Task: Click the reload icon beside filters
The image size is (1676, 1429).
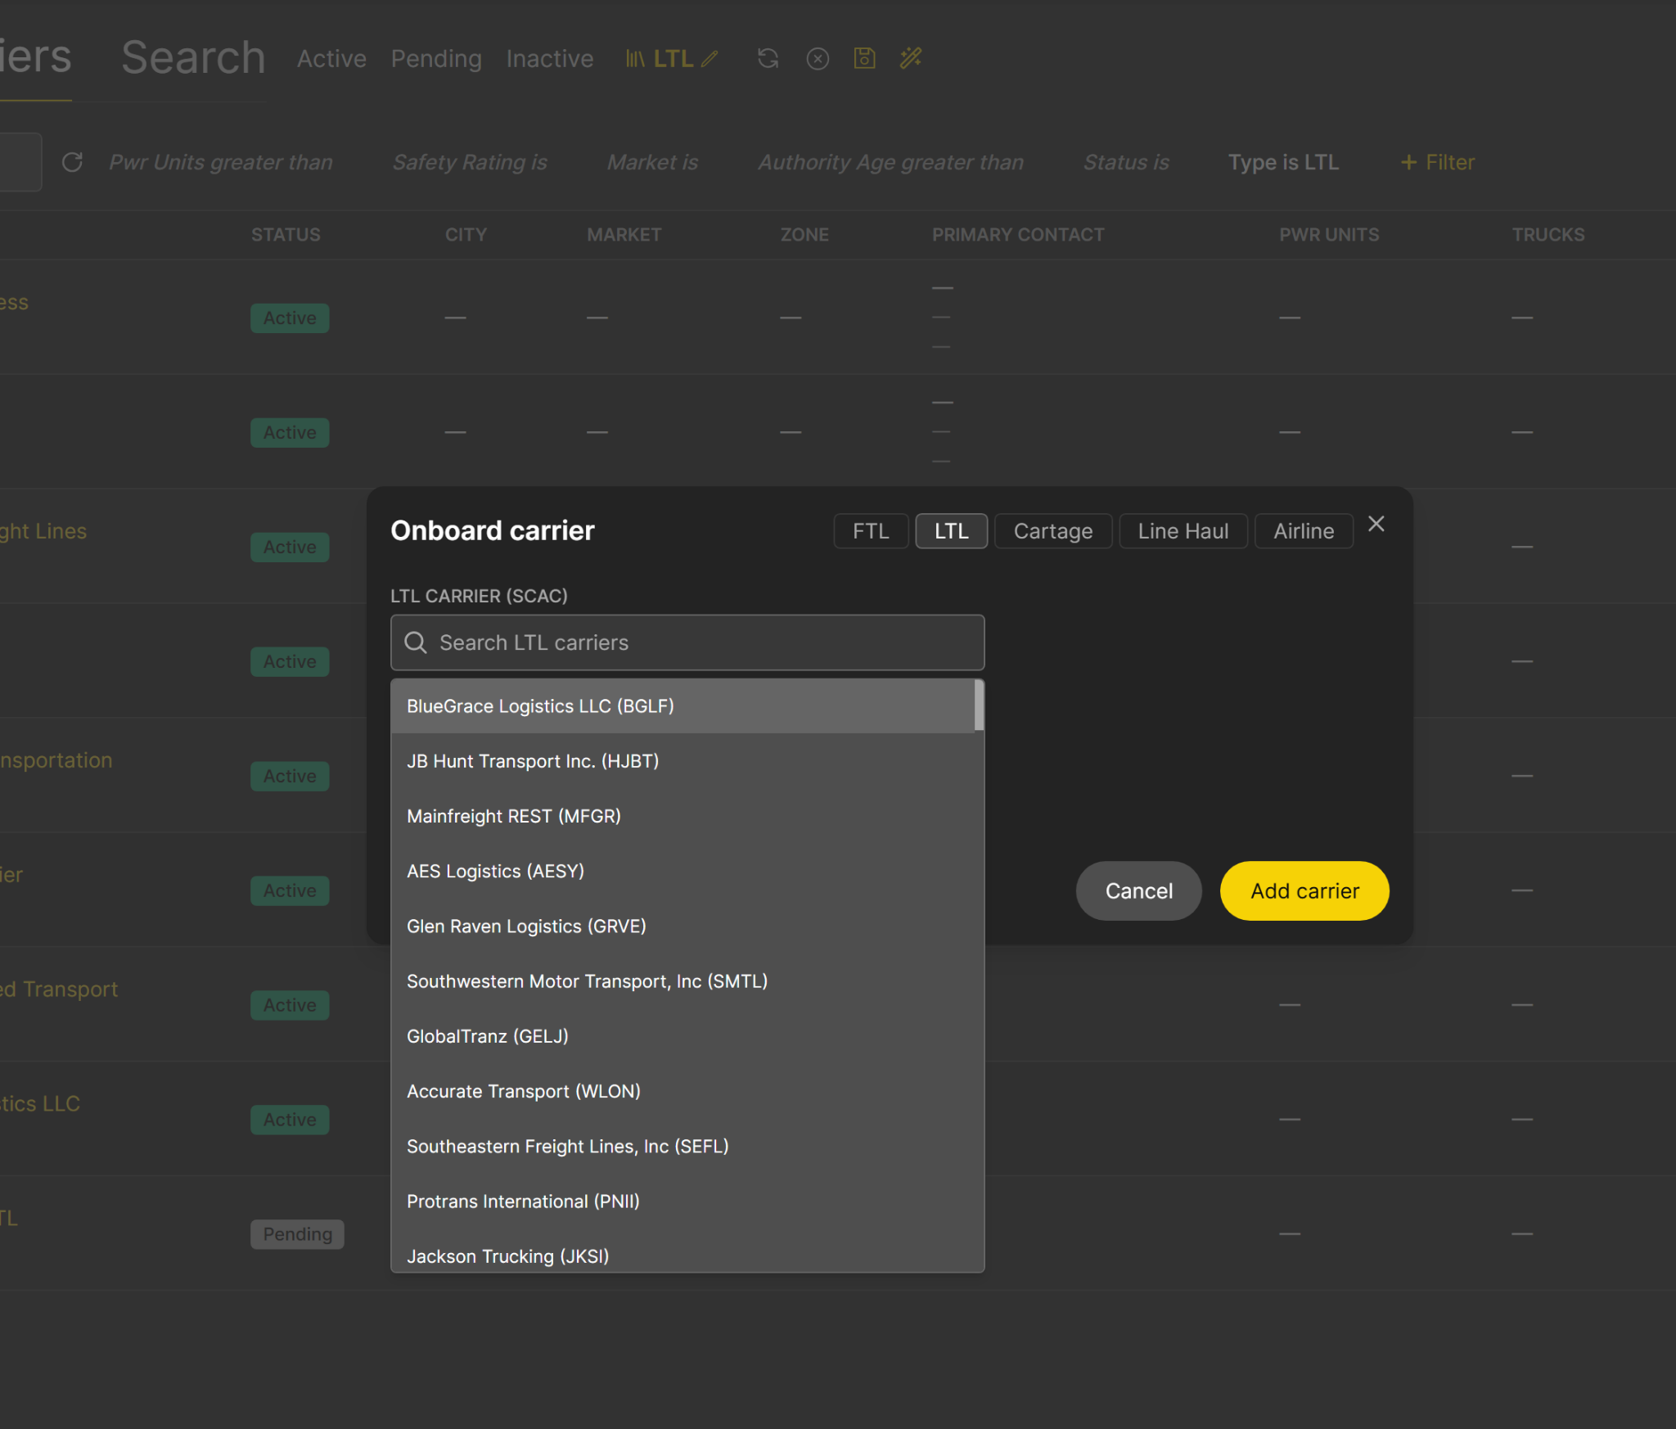Action: (x=72, y=162)
